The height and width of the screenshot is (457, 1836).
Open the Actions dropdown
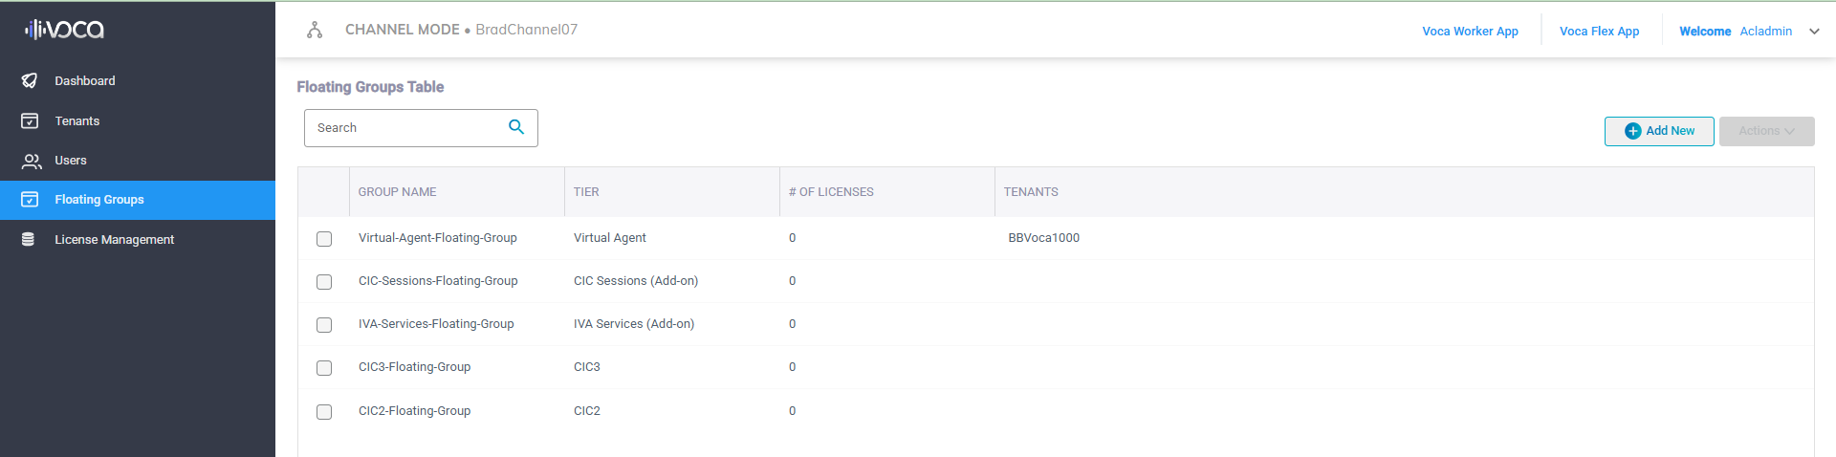(1765, 131)
